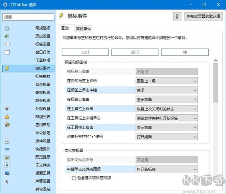Click the question mark help button
This screenshot has width=226, height=194.
[x=177, y=17]
